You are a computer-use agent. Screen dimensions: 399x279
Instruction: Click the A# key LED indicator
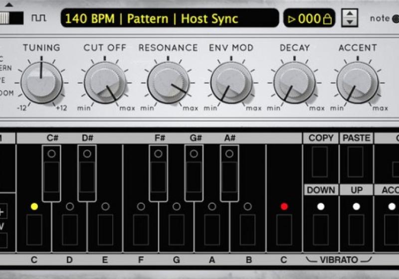coord(229,154)
